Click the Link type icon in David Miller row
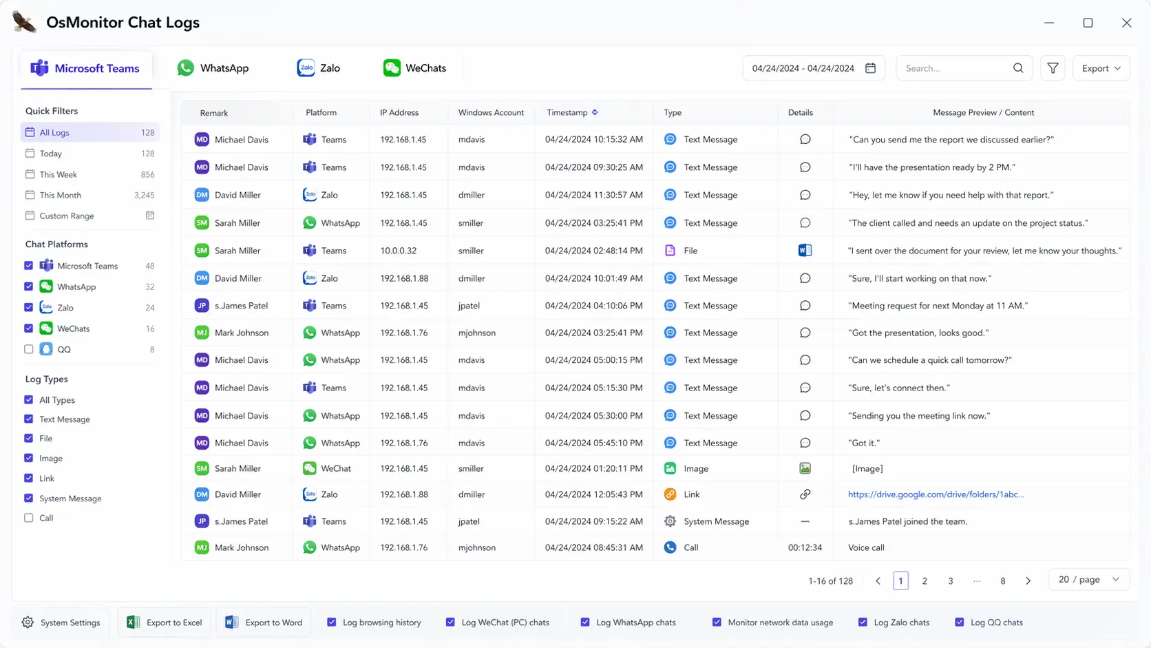Image resolution: width=1151 pixels, height=648 pixels. [670, 494]
